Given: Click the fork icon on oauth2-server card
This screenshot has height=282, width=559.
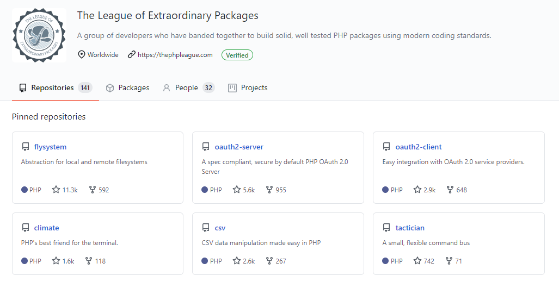Looking at the screenshot, I should click(x=269, y=190).
